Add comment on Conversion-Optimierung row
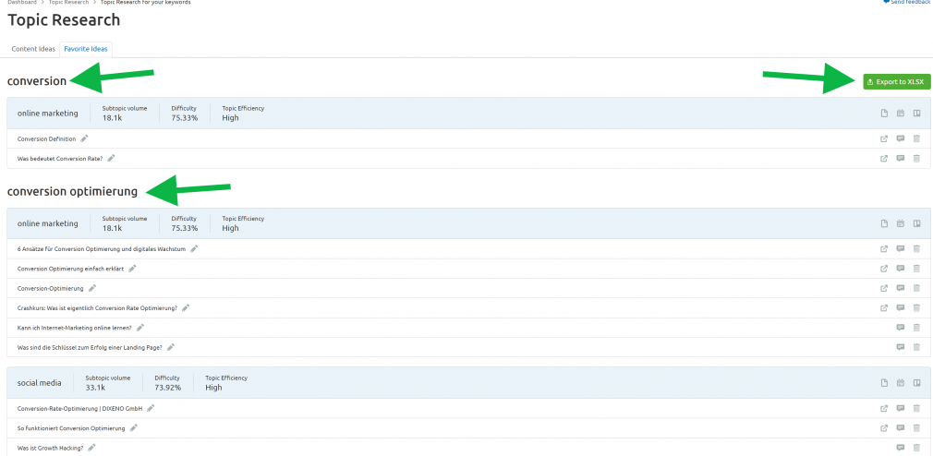This screenshot has width=933, height=456. [x=901, y=288]
